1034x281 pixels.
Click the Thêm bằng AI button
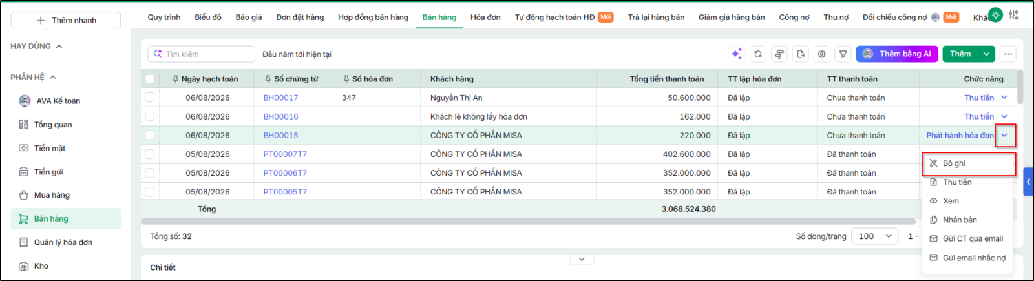click(897, 54)
